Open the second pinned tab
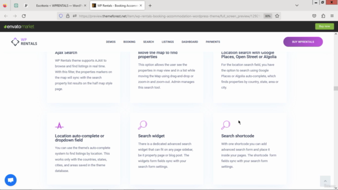338x190 pixels. pyautogui.click(x=26, y=6)
